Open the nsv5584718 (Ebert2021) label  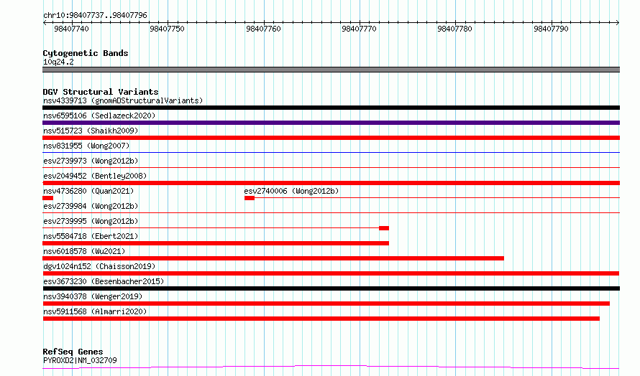91,236
